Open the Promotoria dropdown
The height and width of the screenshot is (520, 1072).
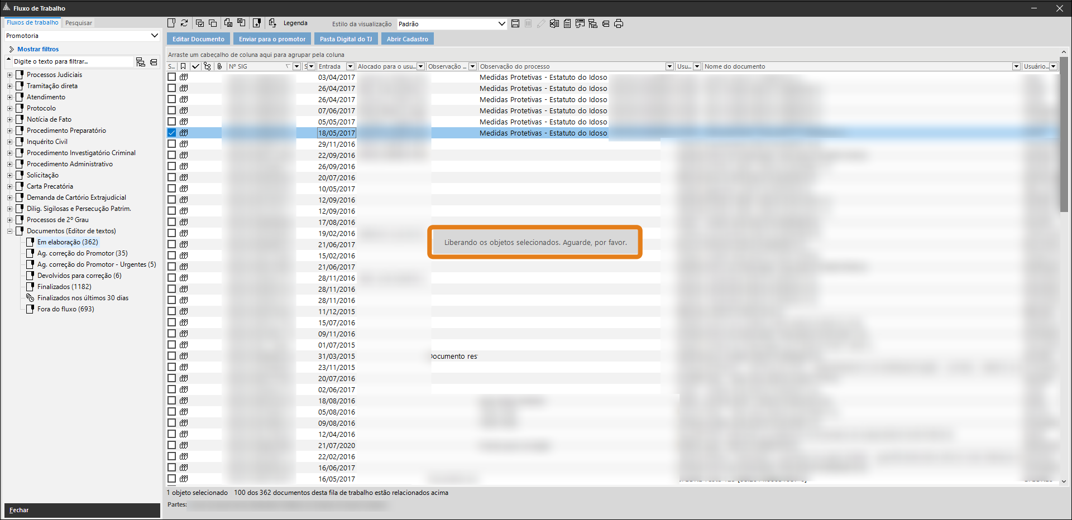tap(154, 36)
